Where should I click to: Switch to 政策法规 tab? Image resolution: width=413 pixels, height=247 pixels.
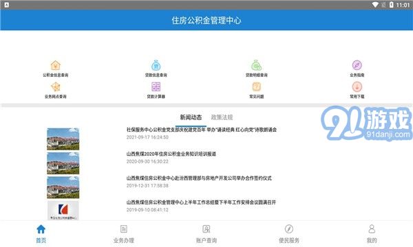(x=222, y=117)
